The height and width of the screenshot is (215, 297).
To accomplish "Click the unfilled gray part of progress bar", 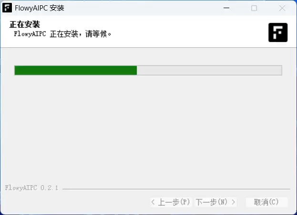I will tap(209, 70).
